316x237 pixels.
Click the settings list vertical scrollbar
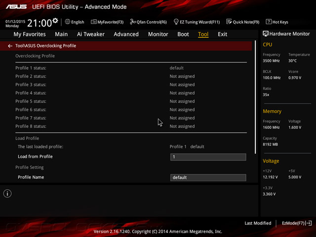[x=255, y=97]
